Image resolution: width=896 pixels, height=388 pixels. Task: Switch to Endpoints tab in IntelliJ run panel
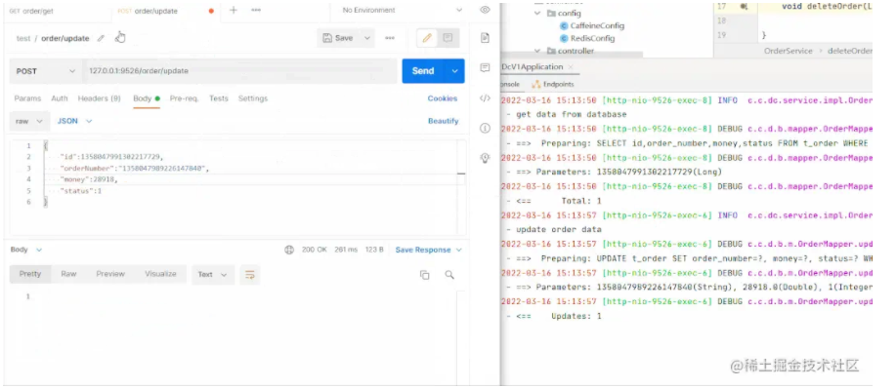[553, 84]
